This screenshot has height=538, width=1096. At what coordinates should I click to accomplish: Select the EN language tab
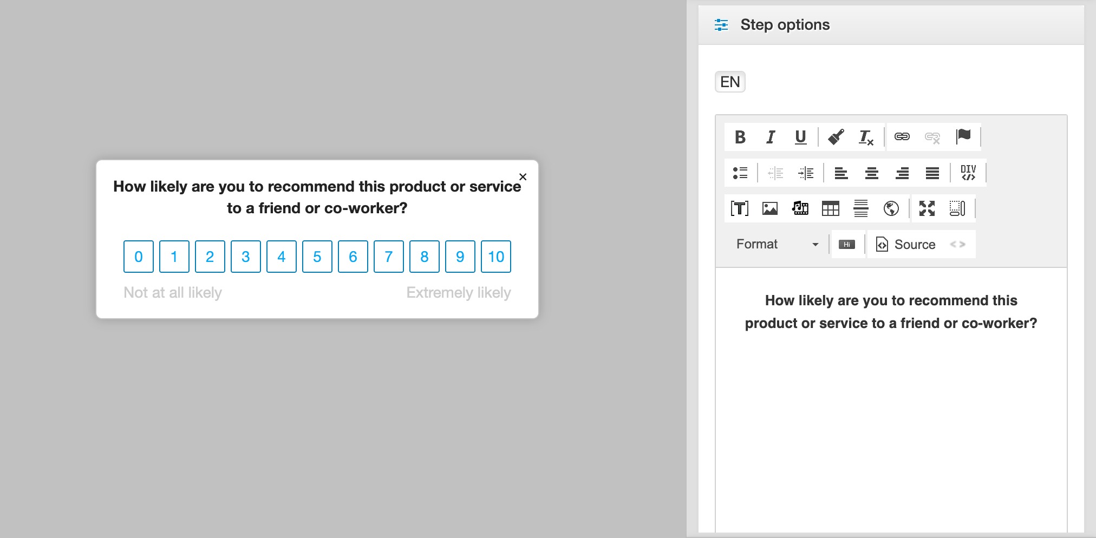tap(729, 82)
